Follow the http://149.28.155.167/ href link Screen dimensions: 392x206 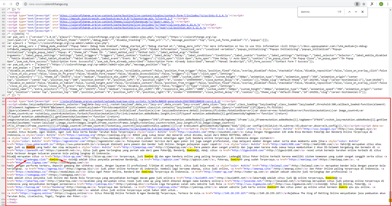[231, 193]
